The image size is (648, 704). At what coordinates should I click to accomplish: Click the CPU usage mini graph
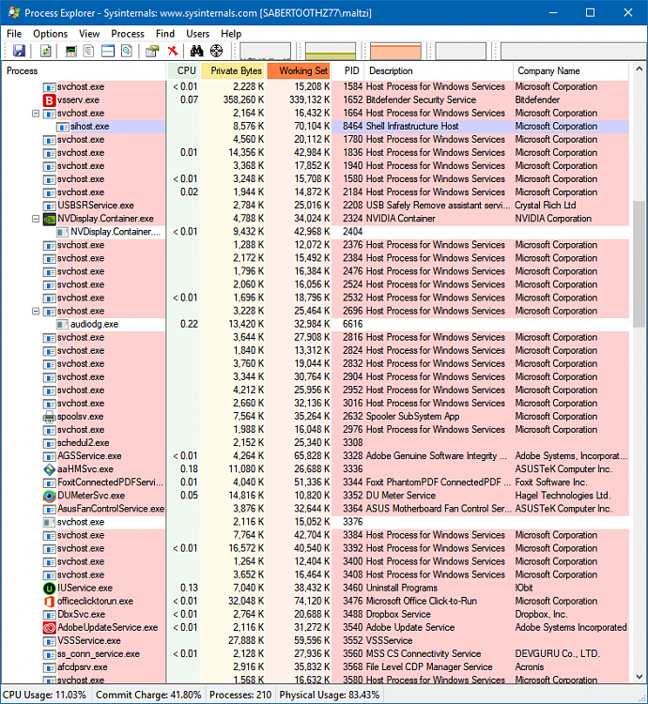pyautogui.click(x=266, y=52)
